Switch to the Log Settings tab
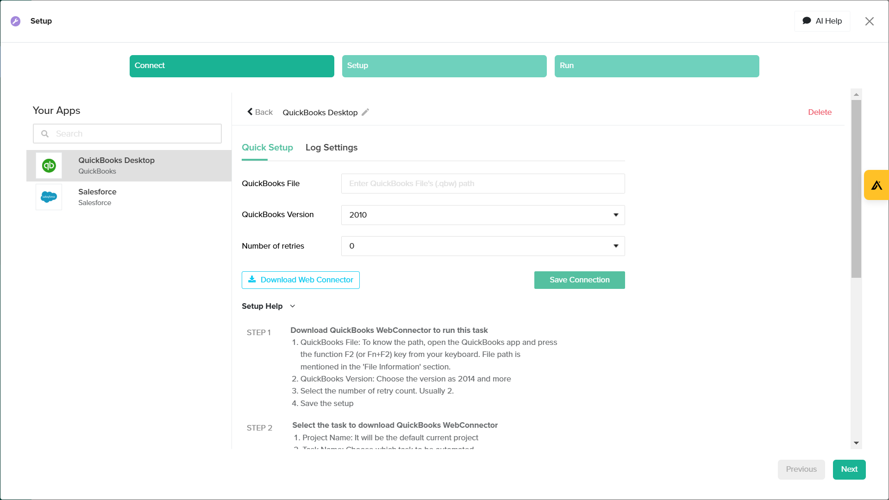 (331, 148)
